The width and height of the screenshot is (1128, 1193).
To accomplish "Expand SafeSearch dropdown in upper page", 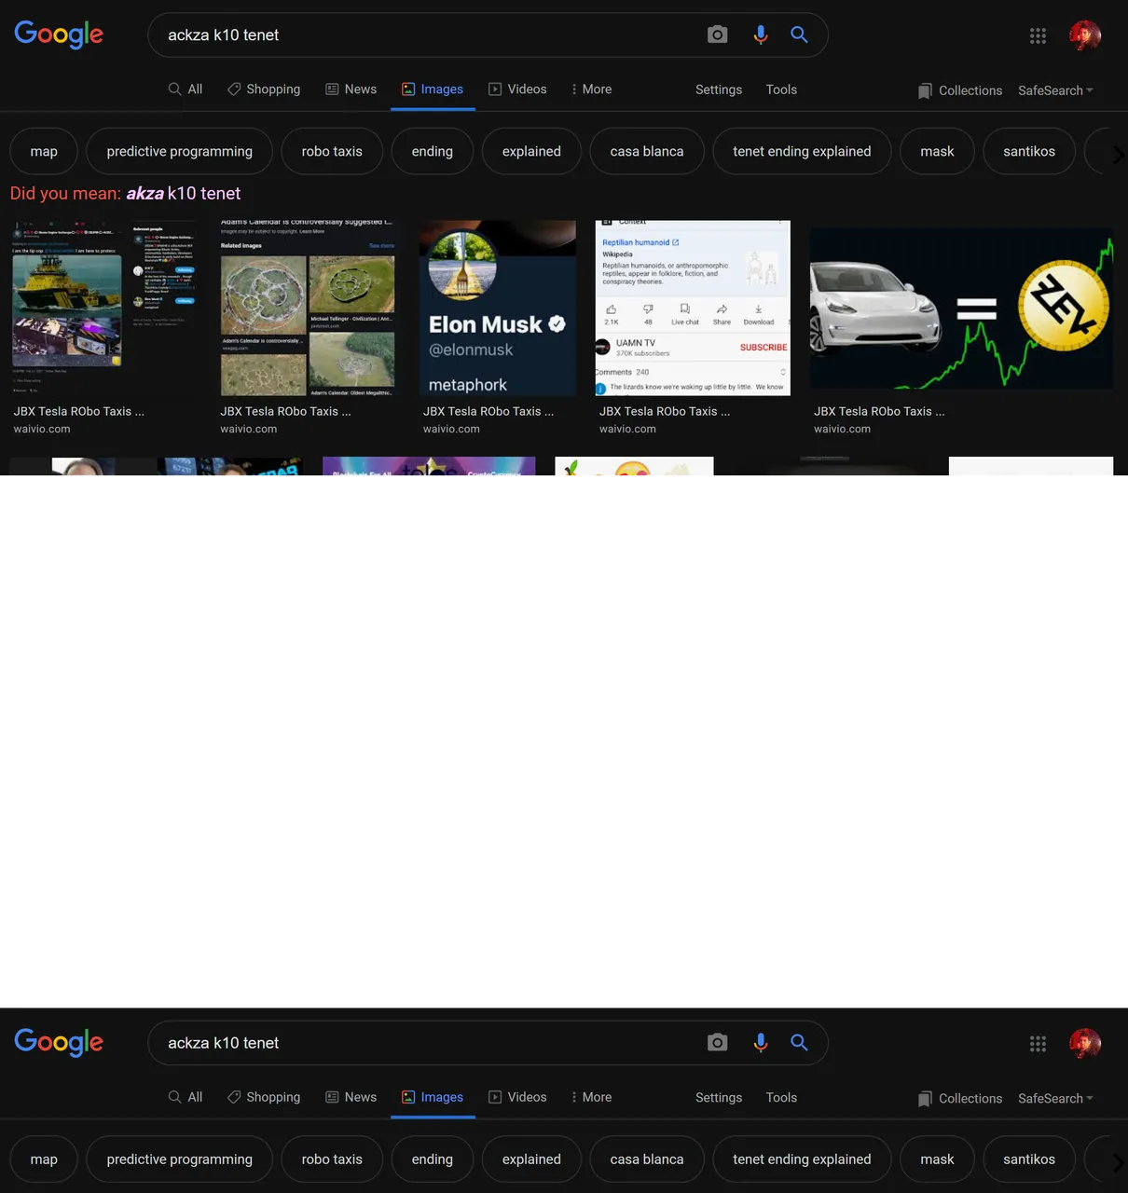I will pos(1055,90).
